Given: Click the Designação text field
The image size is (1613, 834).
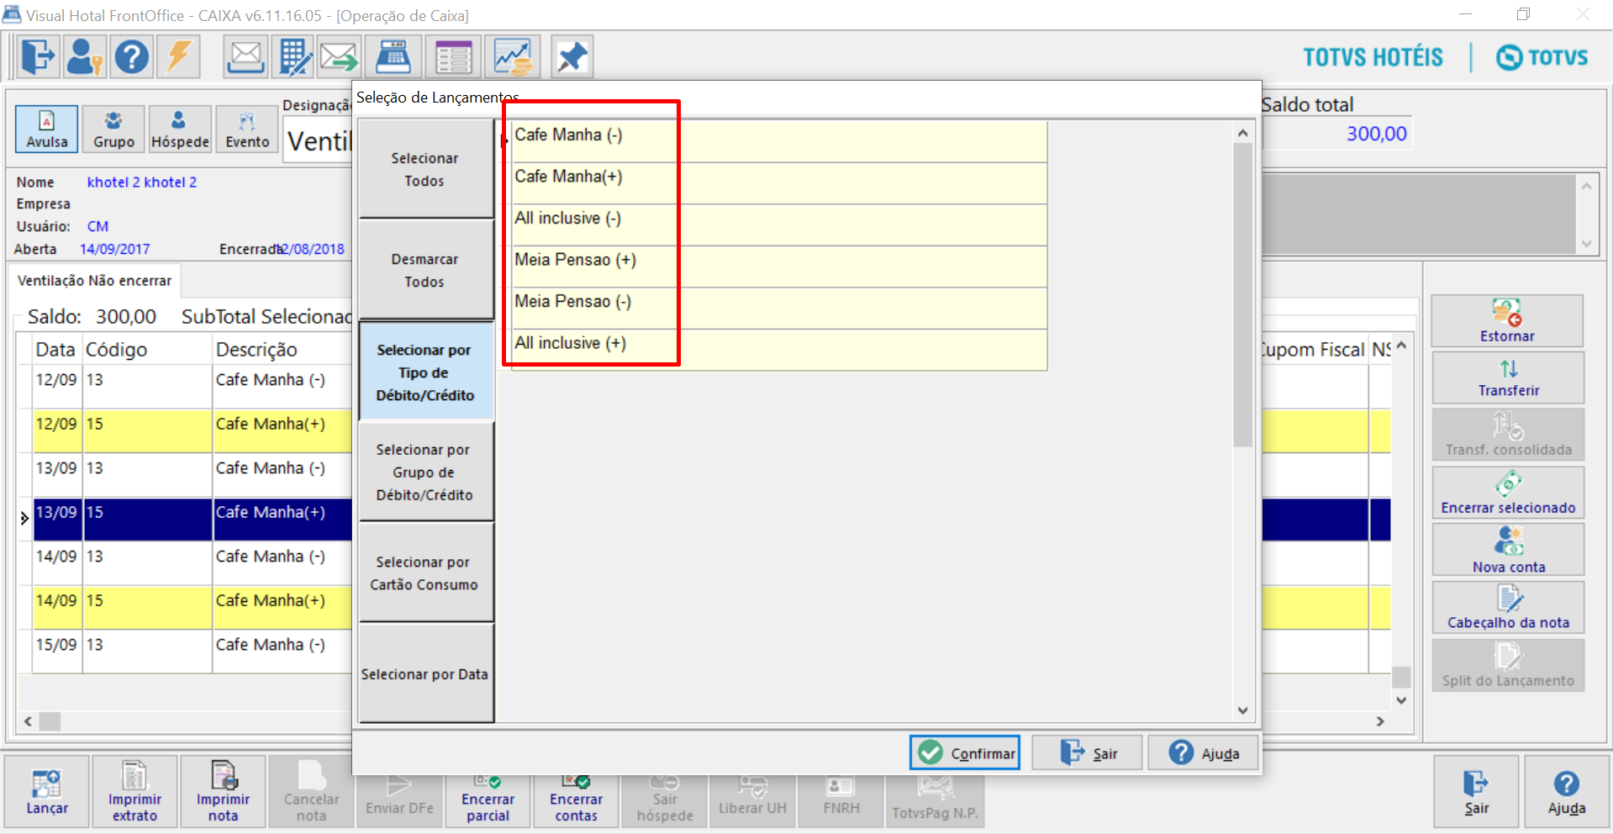Looking at the screenshot, I should (319, 140).
